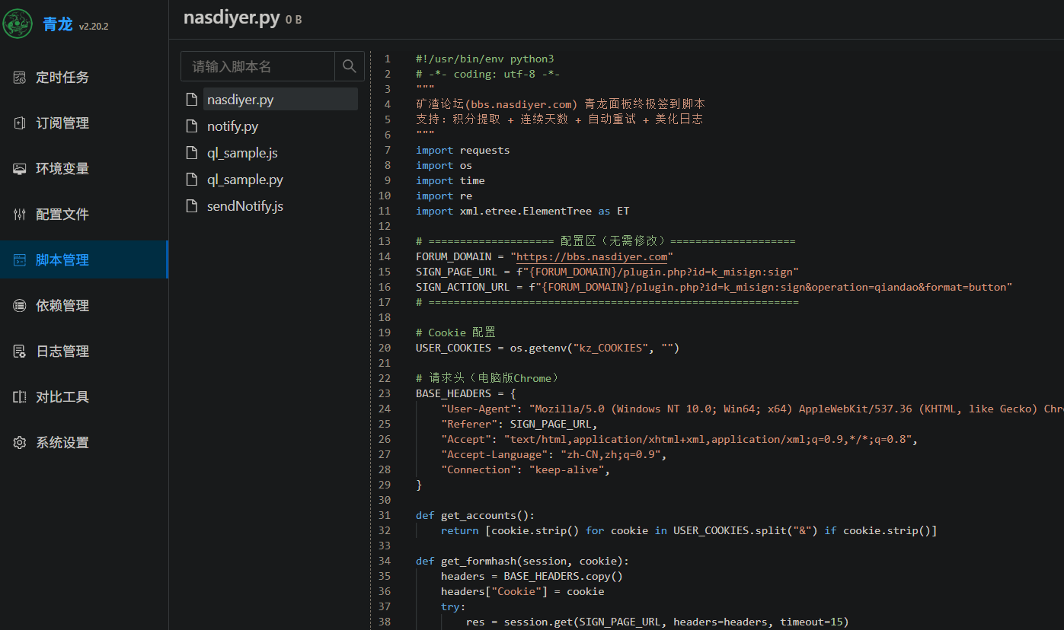Select the ql_sample.py file
The height and width of the screenshot is (630, 1064).
tap(244, 180)
